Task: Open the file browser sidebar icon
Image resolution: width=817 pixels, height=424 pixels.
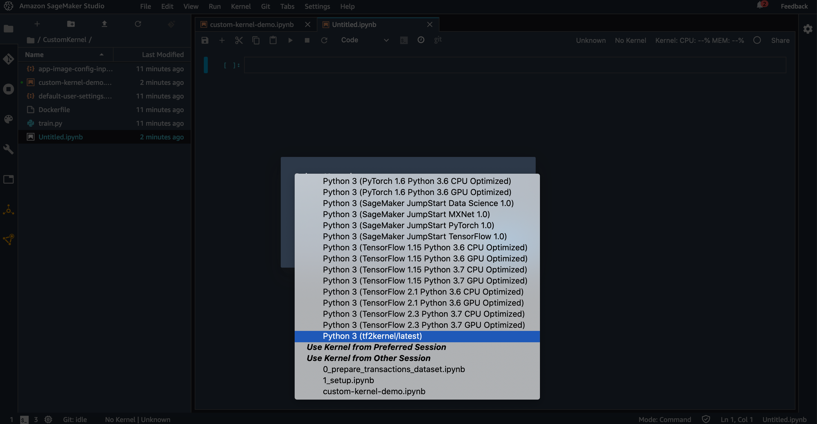Action: tap(9, 29)
